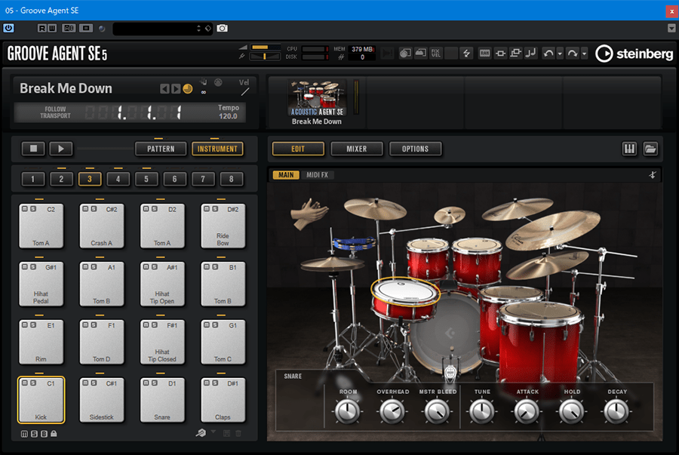
Task: Click the Tempo value 120.0
Action: [228, 116]
